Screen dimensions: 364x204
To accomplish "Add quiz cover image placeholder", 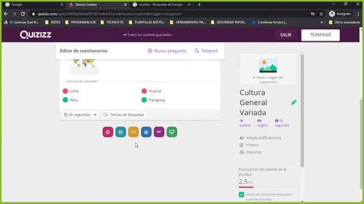I will pyautogui.click(x=268, y=69).
